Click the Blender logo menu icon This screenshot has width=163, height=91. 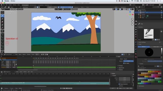[x=2, y=5]
